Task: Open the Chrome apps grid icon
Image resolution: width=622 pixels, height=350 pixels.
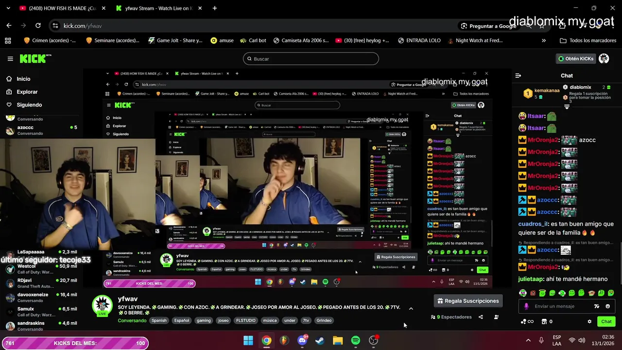Action: (8, 40)
